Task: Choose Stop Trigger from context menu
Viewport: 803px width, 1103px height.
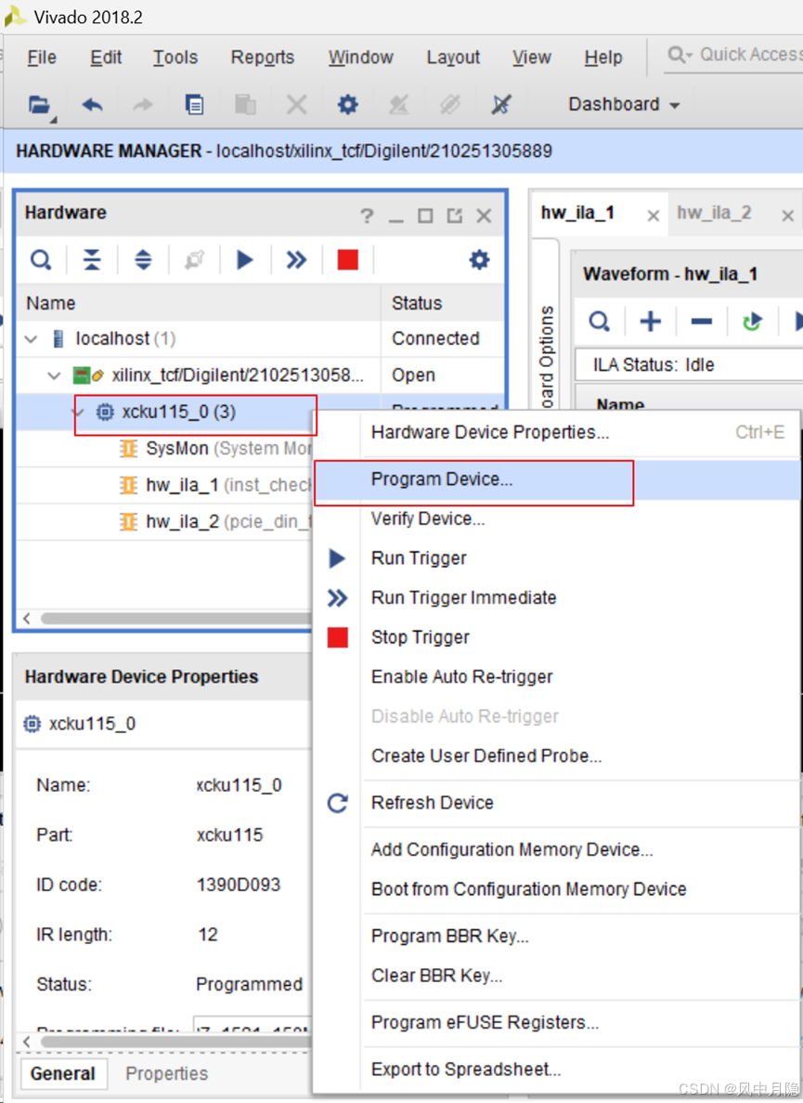Action: tap(556, 637)
